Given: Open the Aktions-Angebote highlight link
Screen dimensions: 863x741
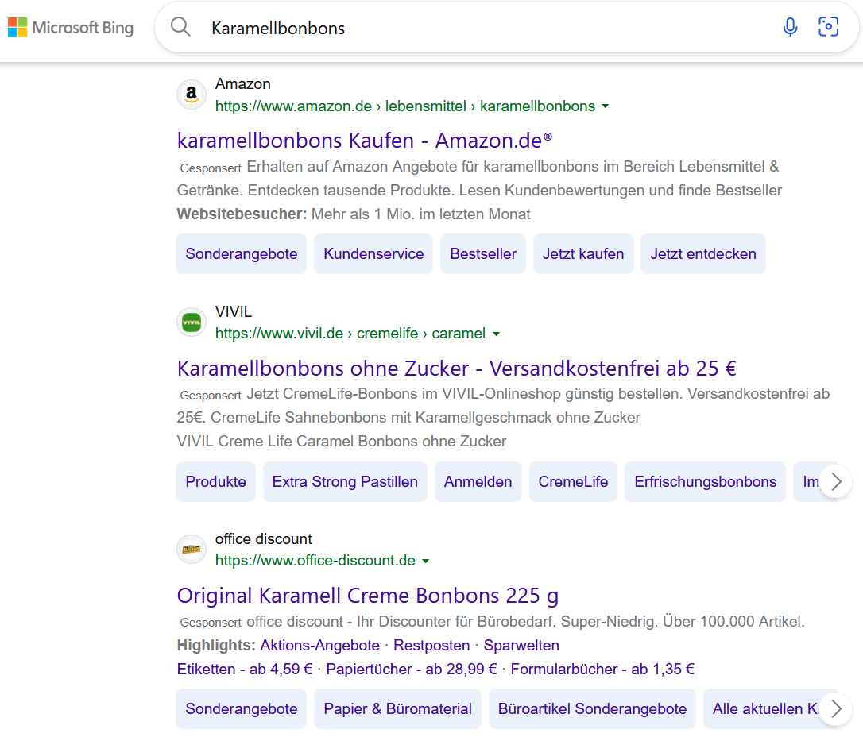Looking at the screenshot, I should click(x=319, y=645).
